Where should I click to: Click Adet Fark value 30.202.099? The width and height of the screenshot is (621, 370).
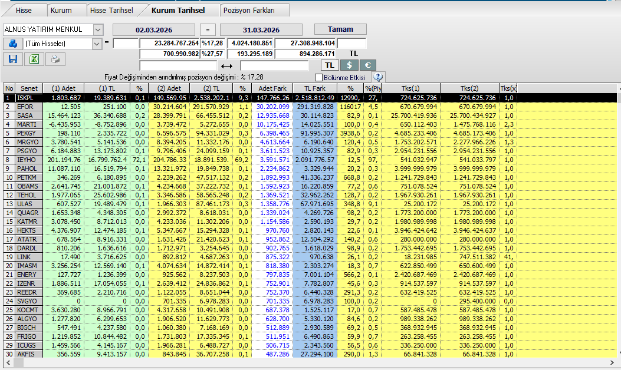click(273, 107)
